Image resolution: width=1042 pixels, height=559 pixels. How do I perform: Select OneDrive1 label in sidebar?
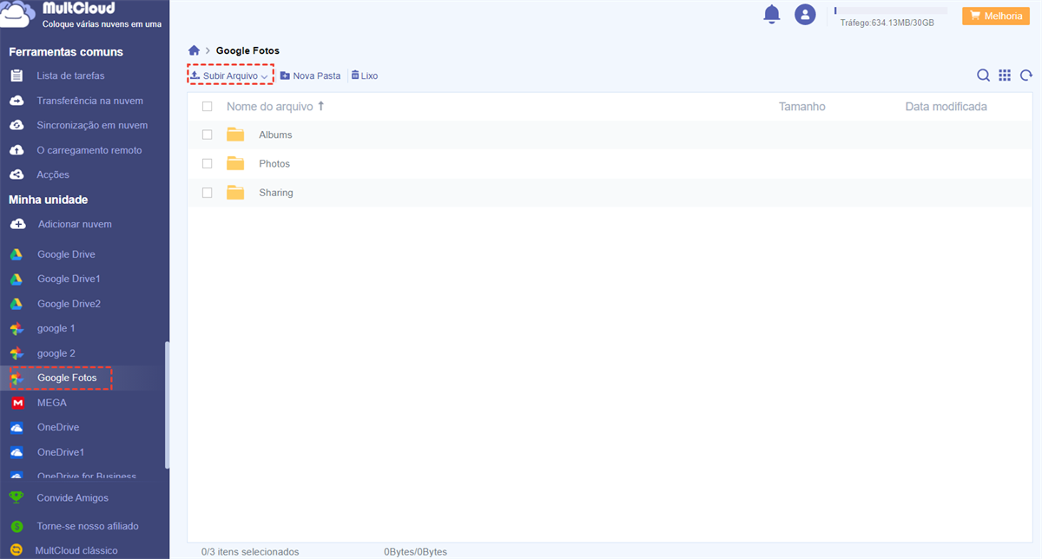tap(61, 452)
